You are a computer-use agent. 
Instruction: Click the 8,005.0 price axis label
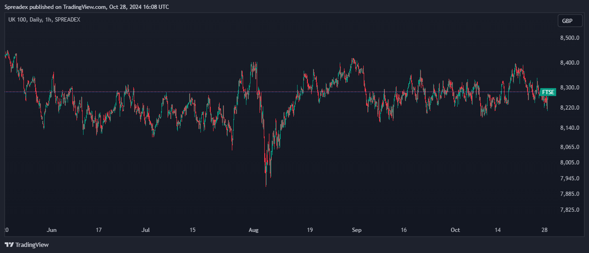pyautogui.click(x=570, y=163)
